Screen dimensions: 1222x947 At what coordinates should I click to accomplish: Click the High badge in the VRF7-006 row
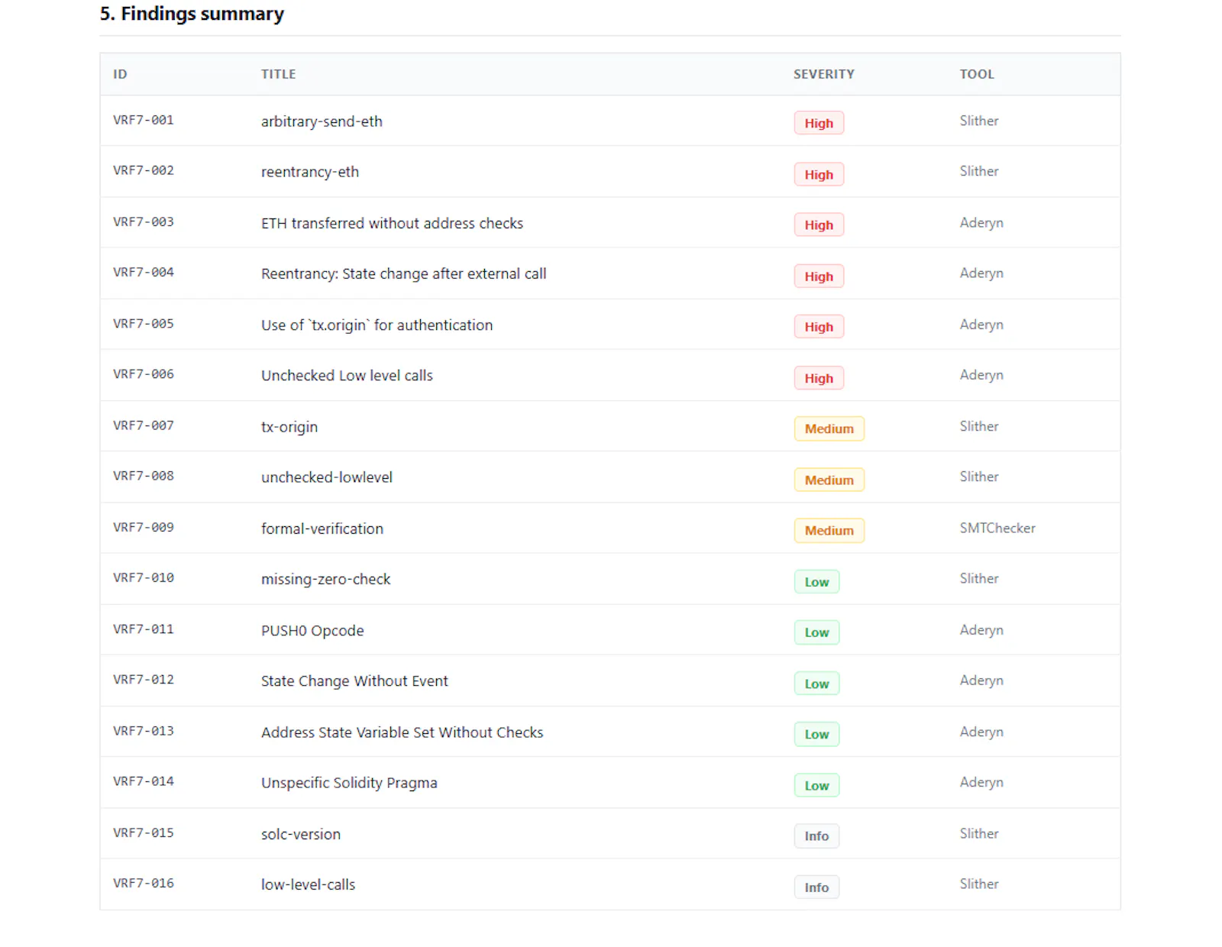click(x=819, y=378)
